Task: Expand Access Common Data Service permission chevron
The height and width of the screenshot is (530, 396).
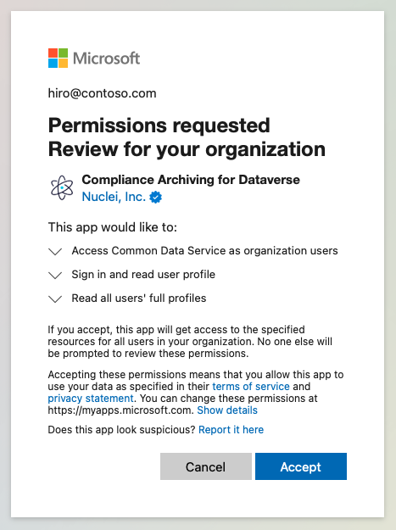Action: (55, 251)
